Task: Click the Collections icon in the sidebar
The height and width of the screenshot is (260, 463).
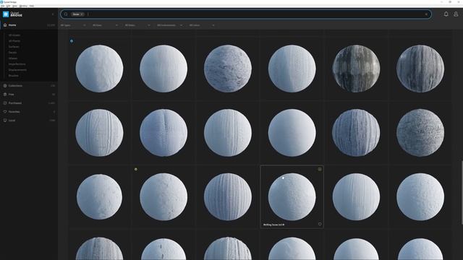Action: [x=5, y=86]
